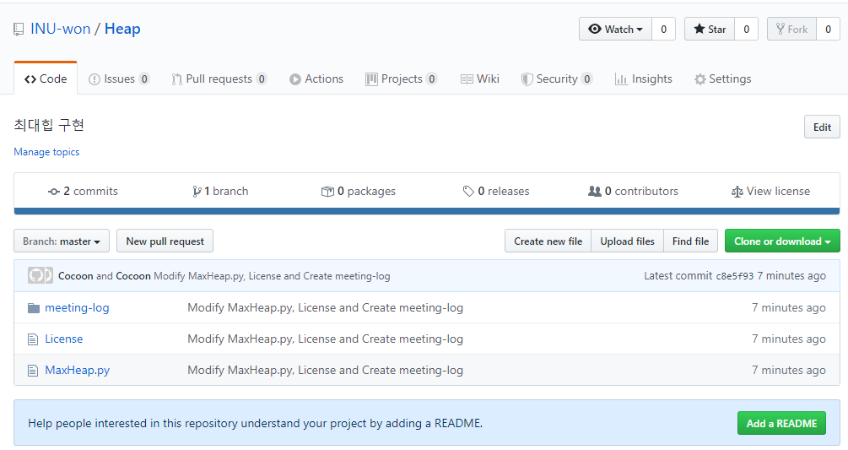
Task: Click the package box icon
Action: coord(327,192)
